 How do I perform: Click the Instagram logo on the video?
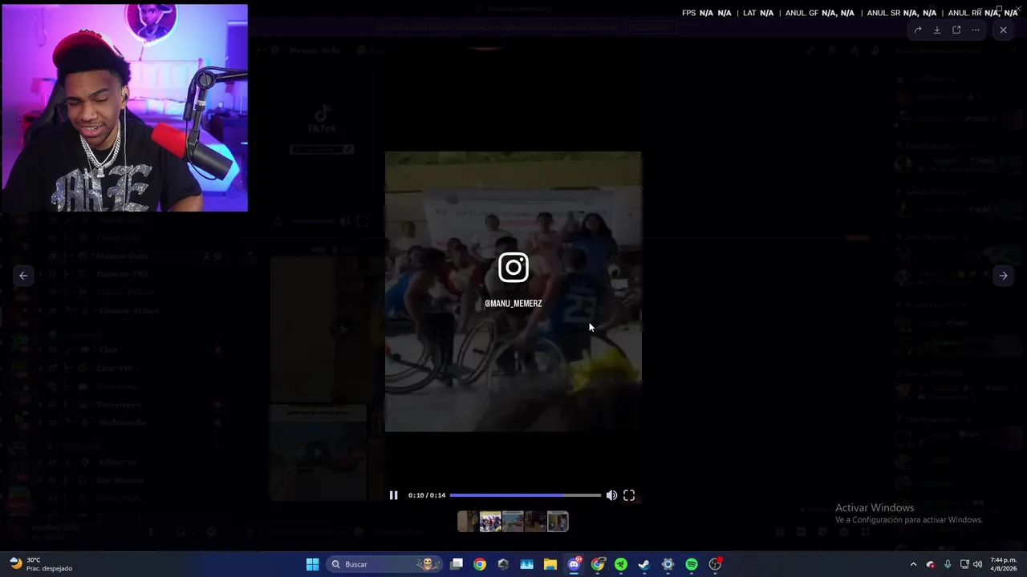coord(513,268)
